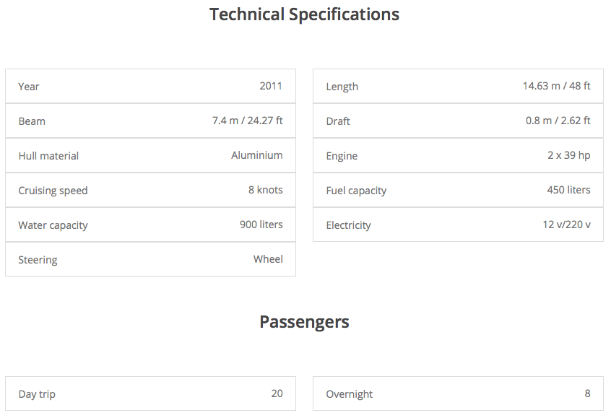The height and width of the screenshot is (418, 611).
Task: Click the 900 liters water value
Action: 261,225
